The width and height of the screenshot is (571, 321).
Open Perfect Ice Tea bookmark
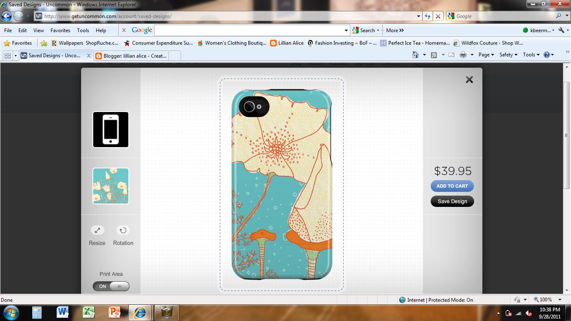[x=415, y=43]
